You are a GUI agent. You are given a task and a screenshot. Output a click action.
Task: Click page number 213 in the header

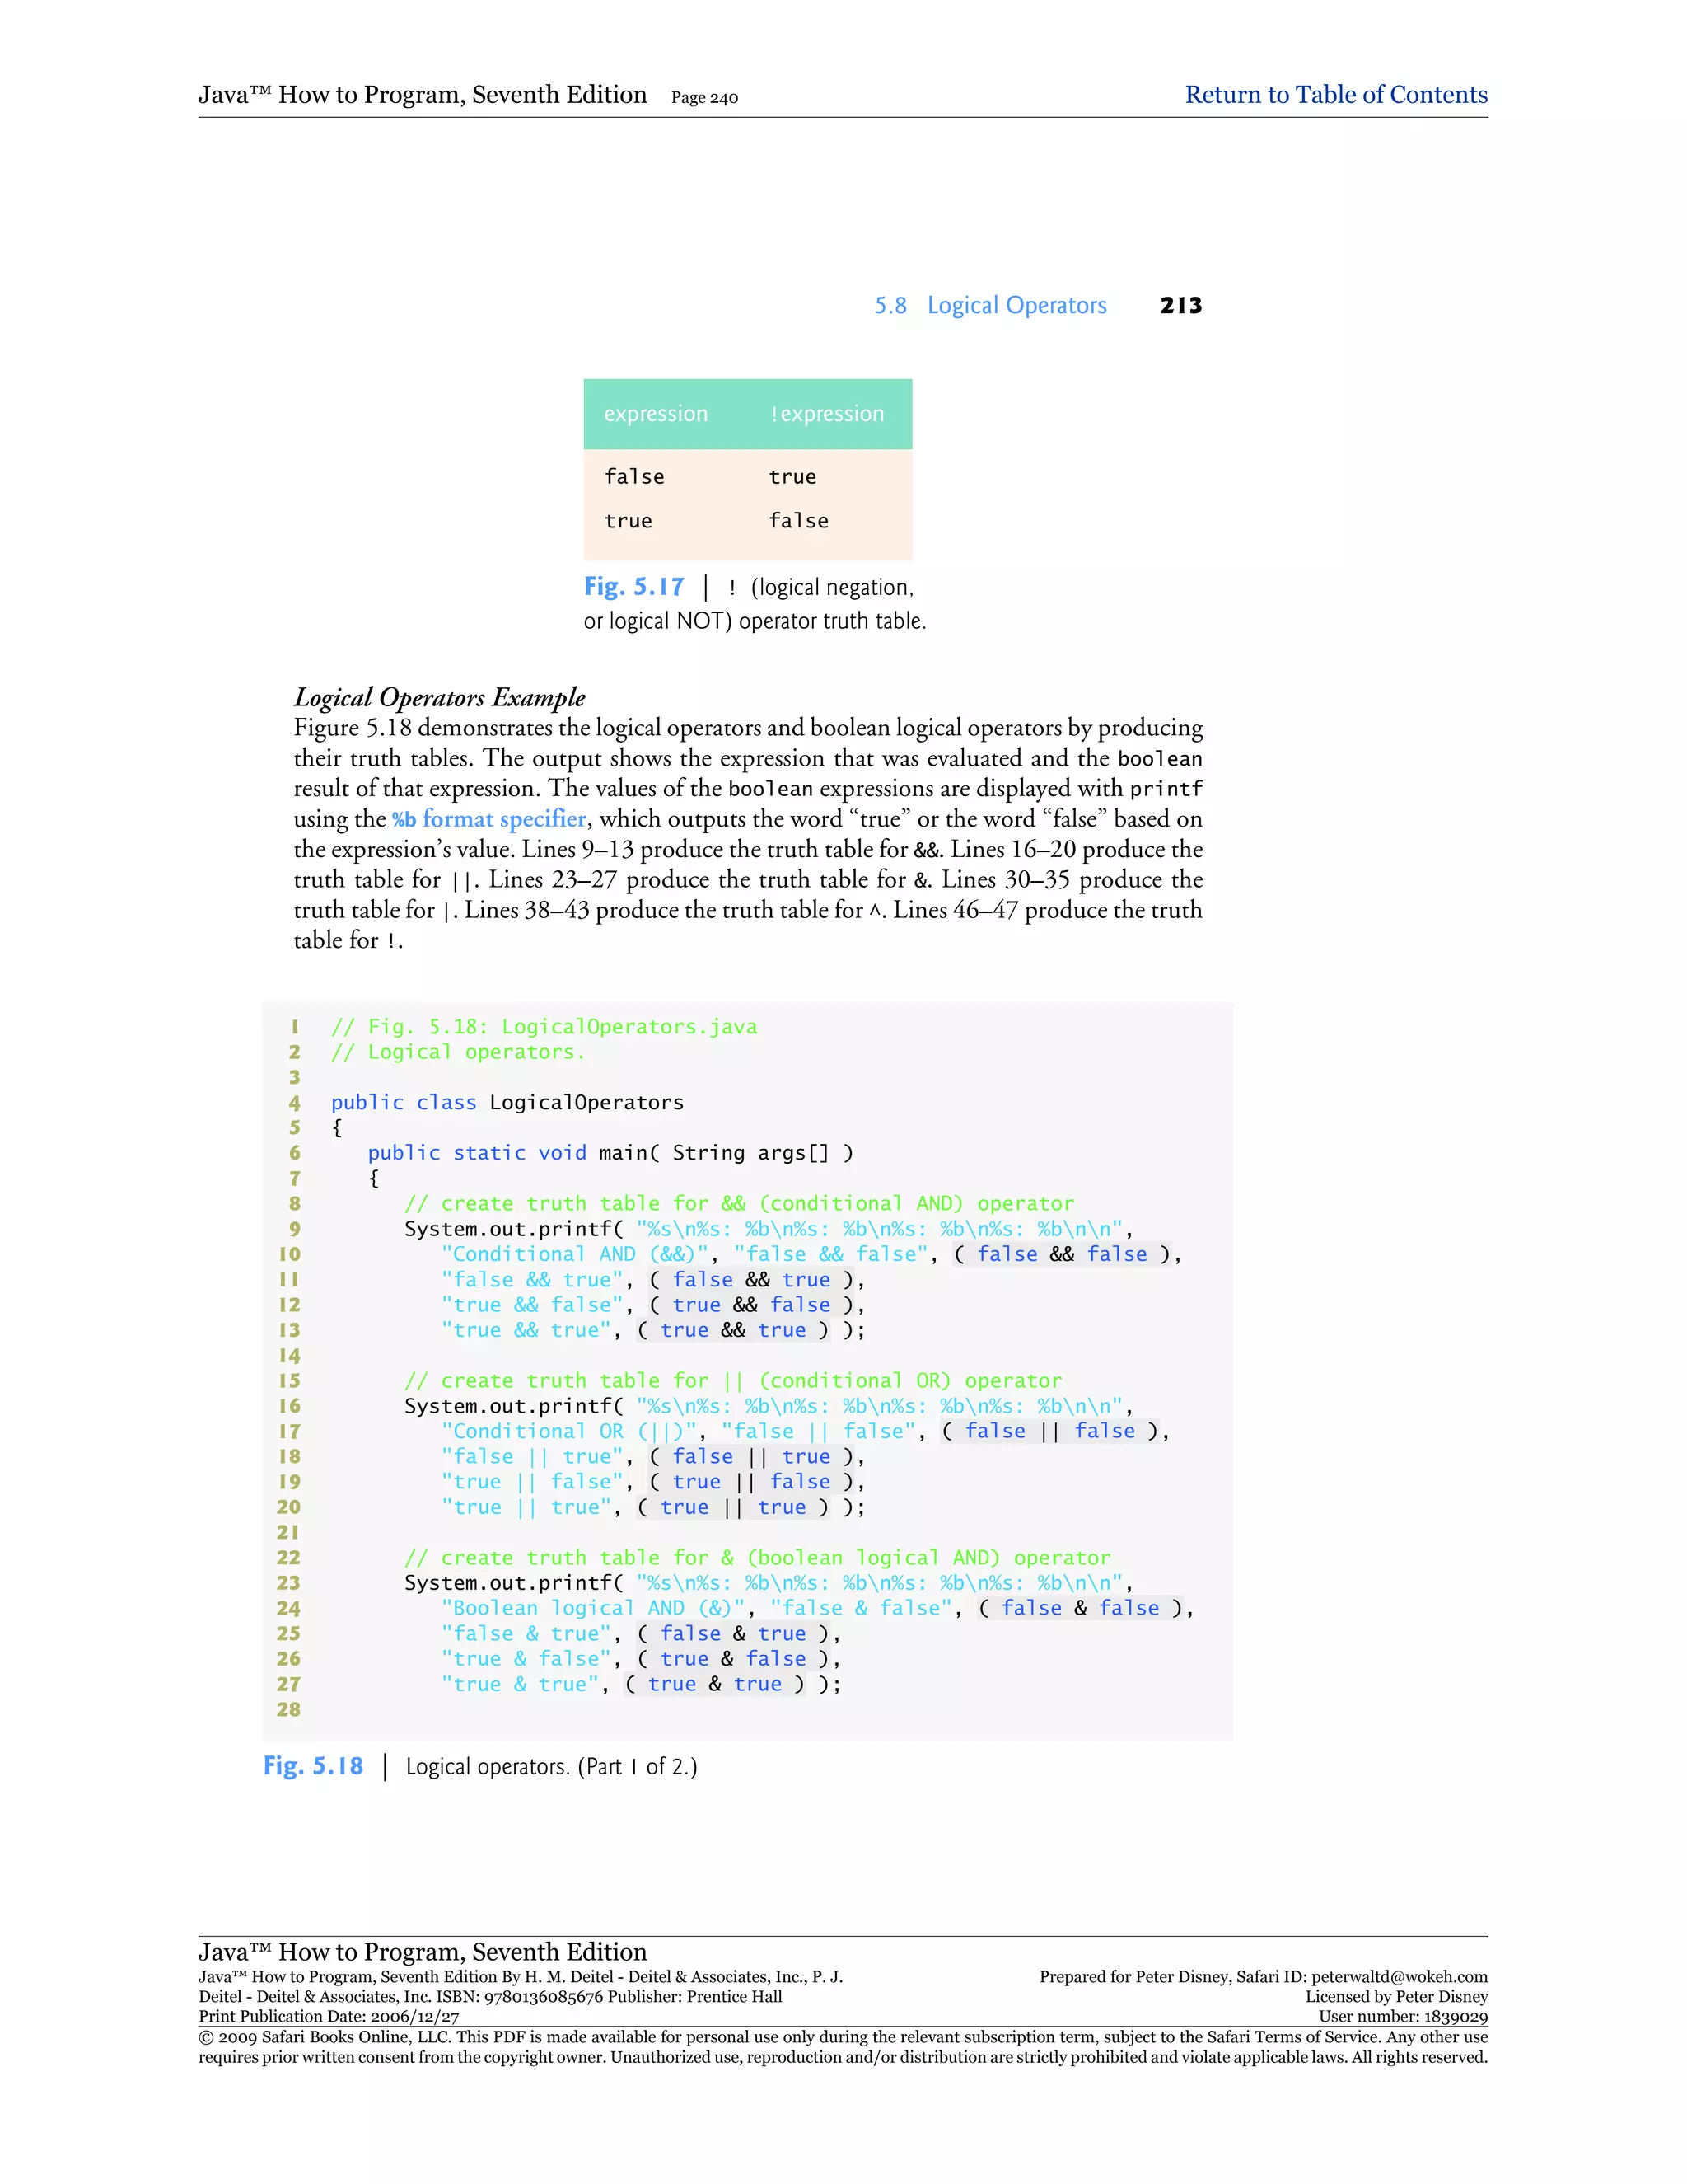pos(1180,306)
